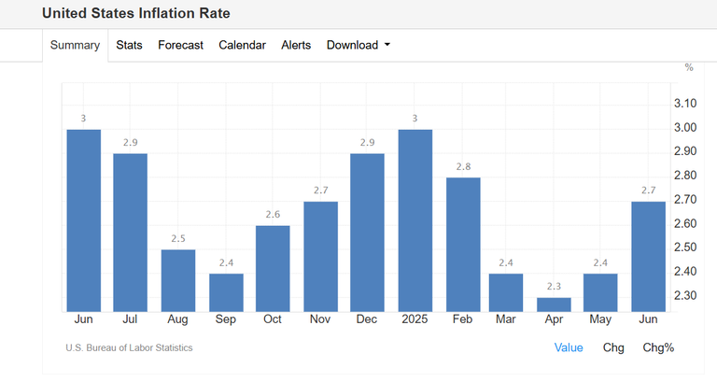
Task: Click the Apr x-axis label
Action: point(554,318)
